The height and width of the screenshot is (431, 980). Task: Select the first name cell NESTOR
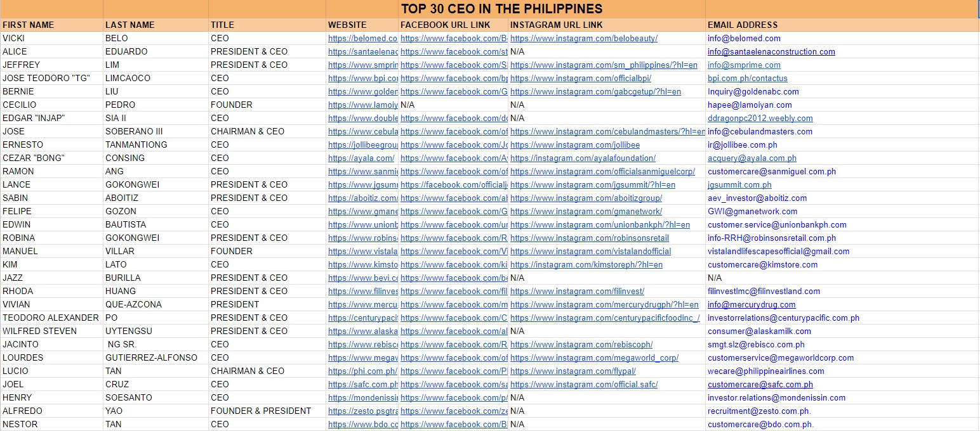51,425
